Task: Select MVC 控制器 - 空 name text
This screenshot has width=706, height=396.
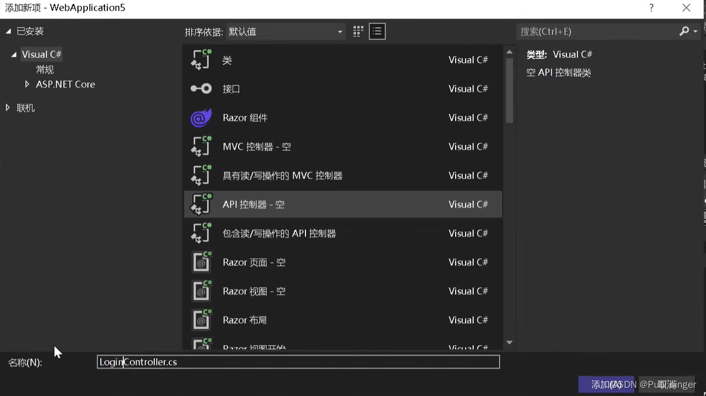Action: [257, 146]
